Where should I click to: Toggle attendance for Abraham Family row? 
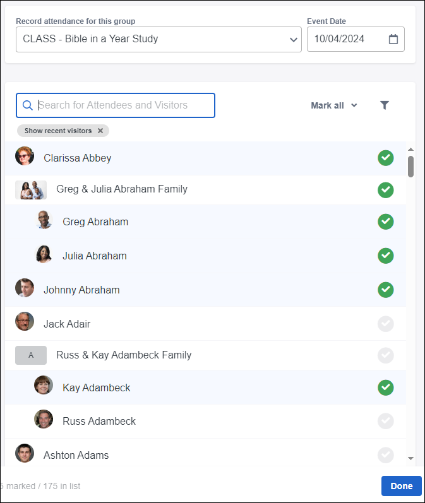tap(386, 189)
